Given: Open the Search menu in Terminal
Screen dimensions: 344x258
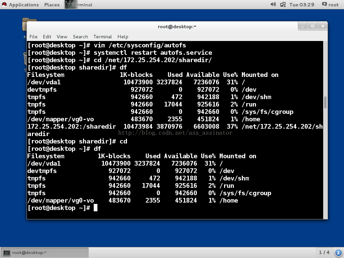Looking at the screenshot, I should [80, 37].
